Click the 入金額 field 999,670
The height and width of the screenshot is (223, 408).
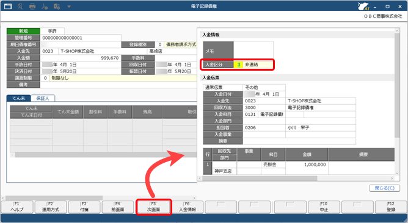pyautogui.click(x=81, y=58)
